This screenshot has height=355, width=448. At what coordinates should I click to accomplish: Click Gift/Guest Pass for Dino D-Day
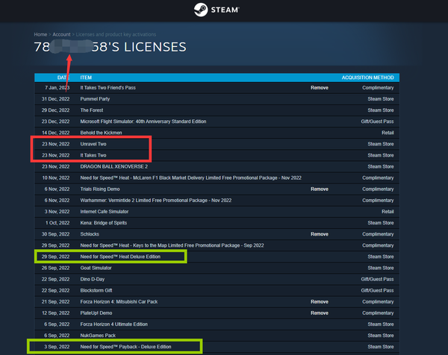pos(377,279)
